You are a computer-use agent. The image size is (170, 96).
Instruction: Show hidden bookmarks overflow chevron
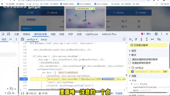[156, 4]
